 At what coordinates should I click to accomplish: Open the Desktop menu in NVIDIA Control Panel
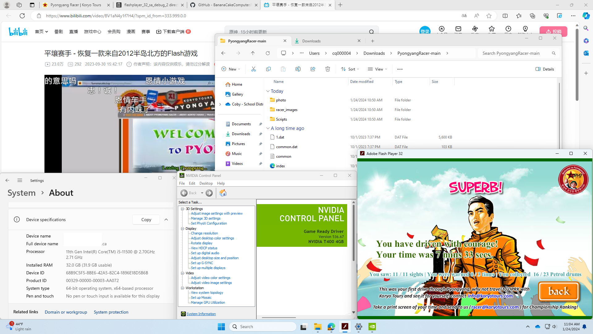(206, 183)
